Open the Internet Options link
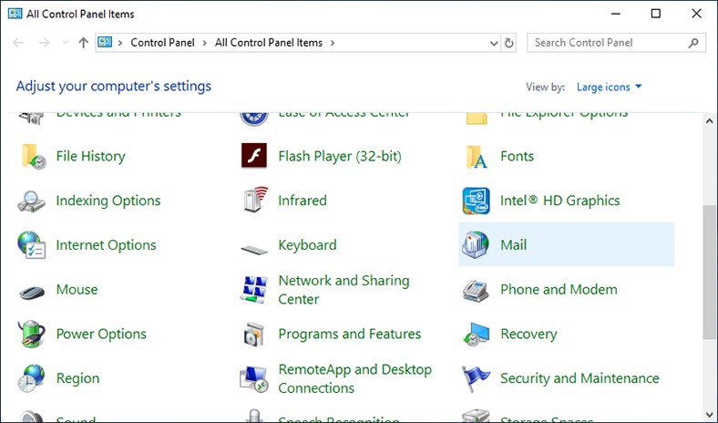 click(106, 245)
